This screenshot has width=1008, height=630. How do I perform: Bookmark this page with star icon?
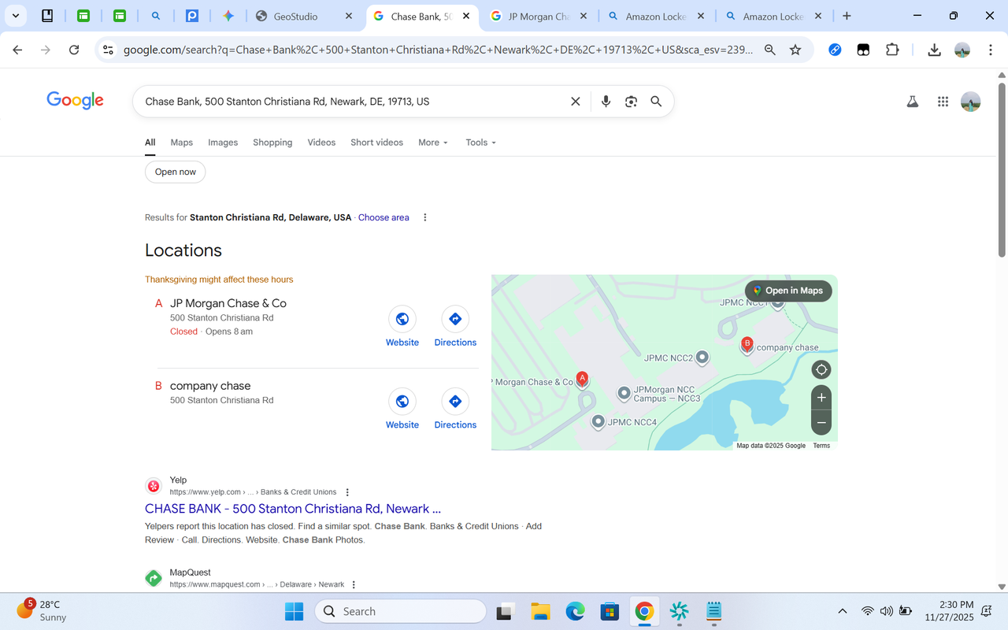[795, 50]
